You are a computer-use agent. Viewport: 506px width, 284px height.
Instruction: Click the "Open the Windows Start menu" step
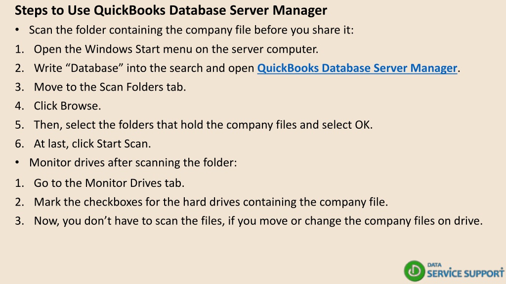(x=176, y=49)
